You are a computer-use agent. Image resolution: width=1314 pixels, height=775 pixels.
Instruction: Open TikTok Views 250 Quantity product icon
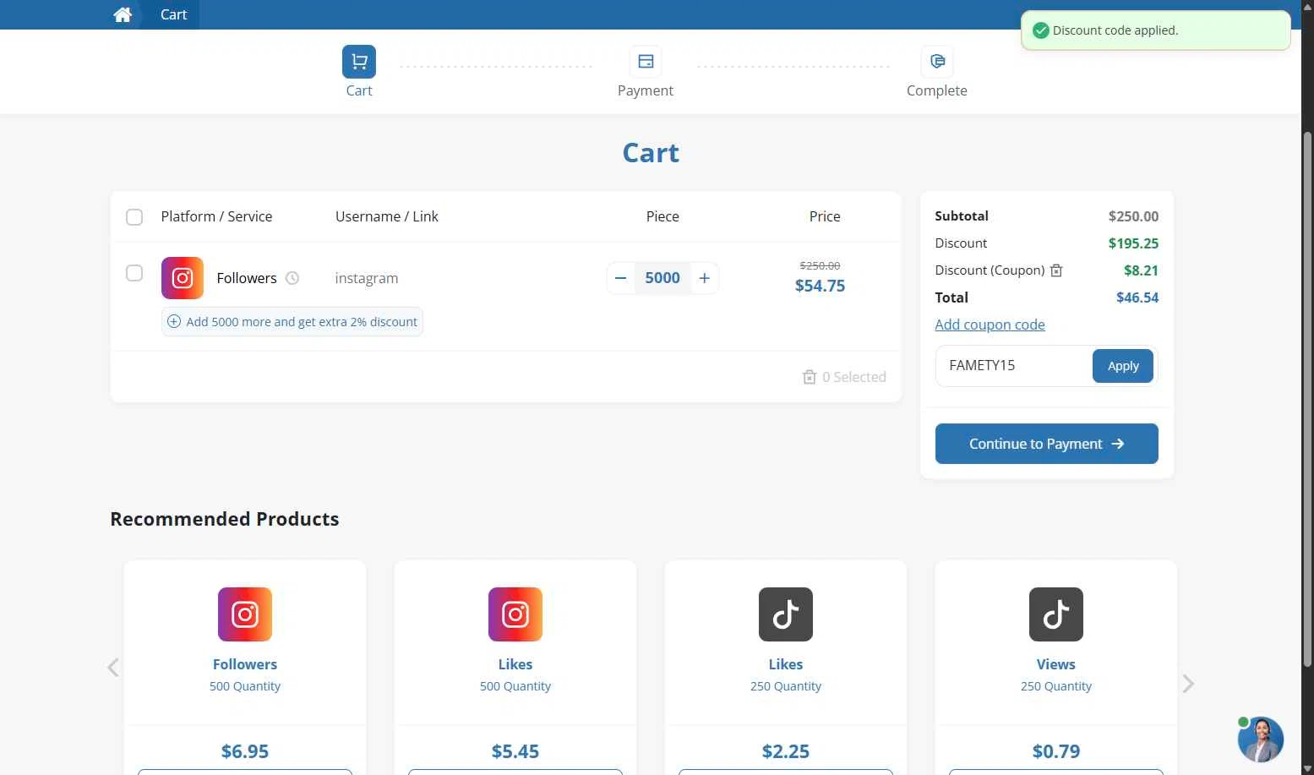click(x=1056, y=614)
